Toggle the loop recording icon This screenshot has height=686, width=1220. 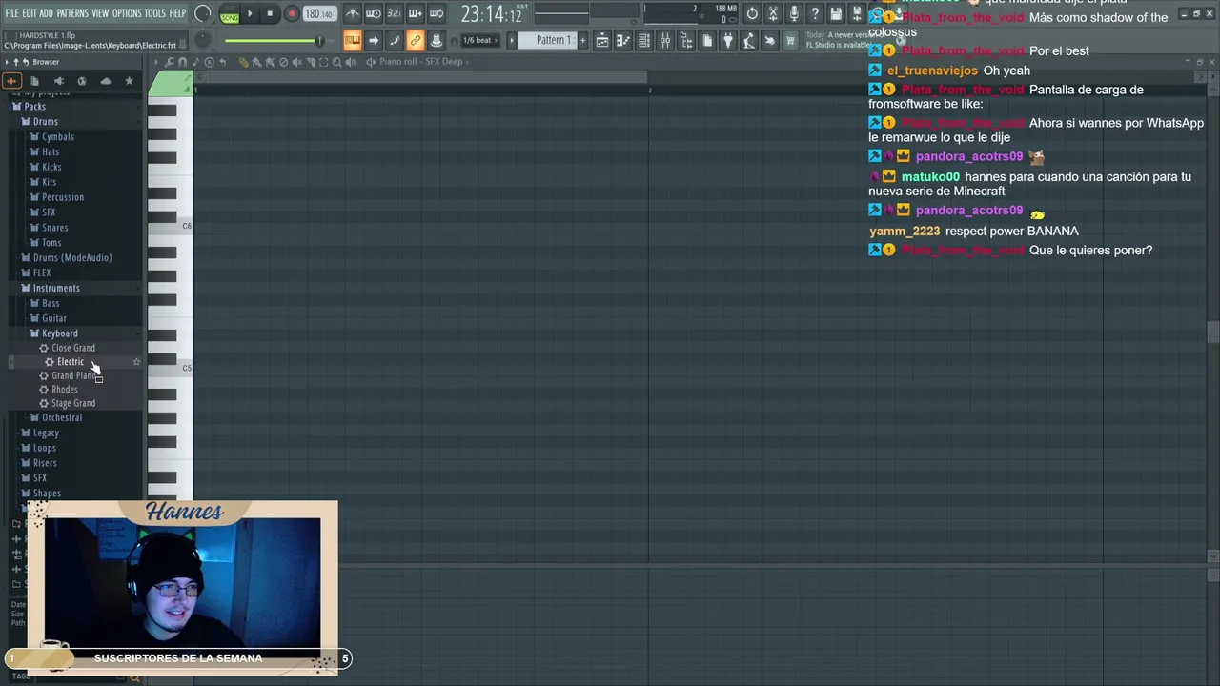point(437,13)
